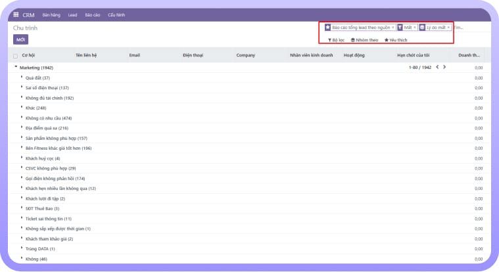
Task: Go to next page of records
Action: 444,67
